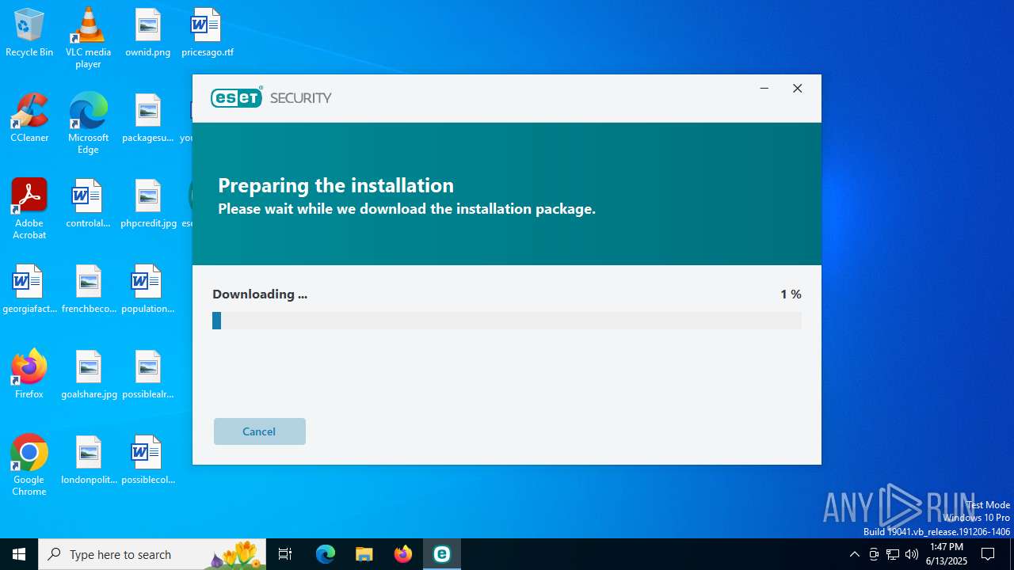Open Task View from the taskbar
The height and width of the screenshot is (570, 1014).
[285, 554]
